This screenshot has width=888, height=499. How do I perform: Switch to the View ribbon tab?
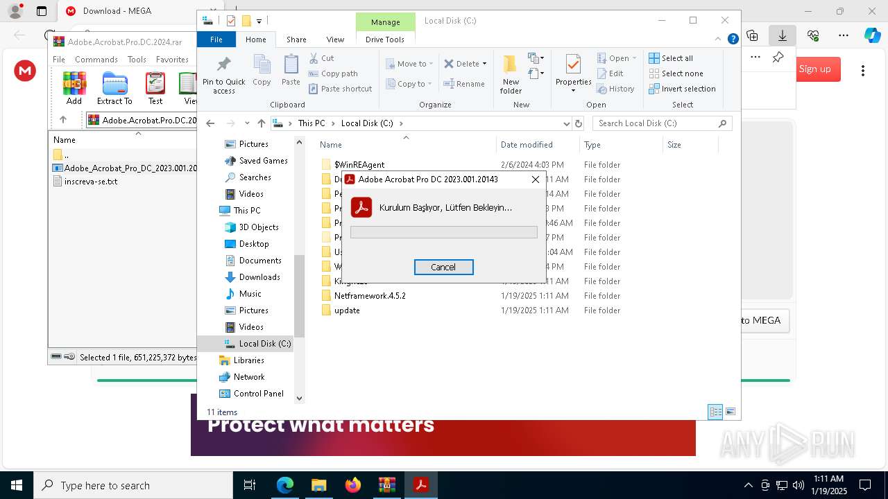(335, 40)
